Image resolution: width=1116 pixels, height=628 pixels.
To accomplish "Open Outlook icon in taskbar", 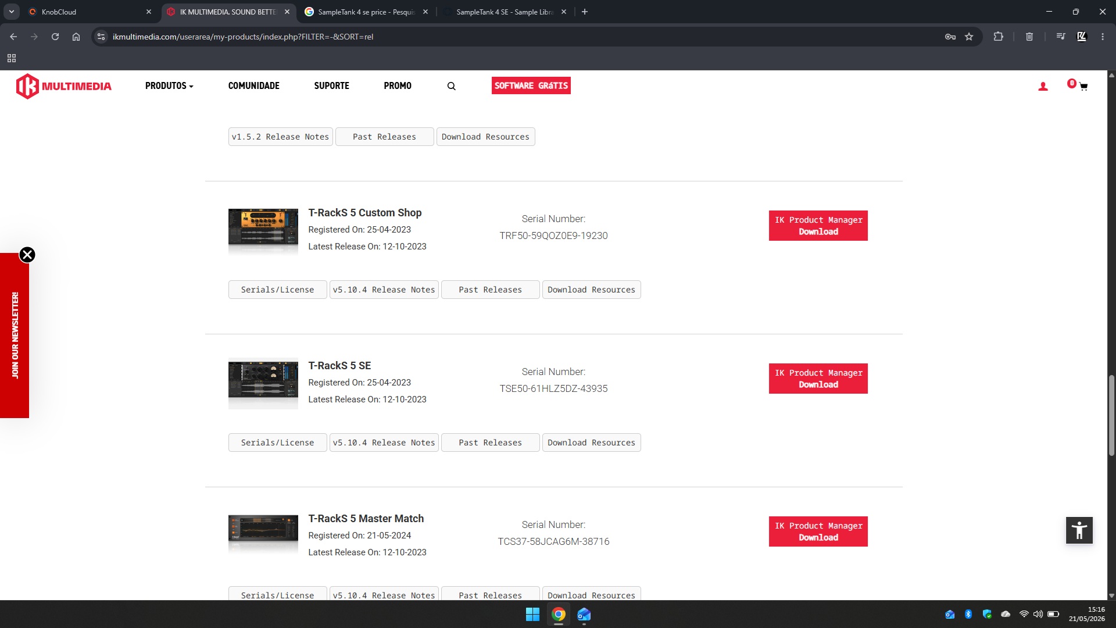I will click(584, 615).
